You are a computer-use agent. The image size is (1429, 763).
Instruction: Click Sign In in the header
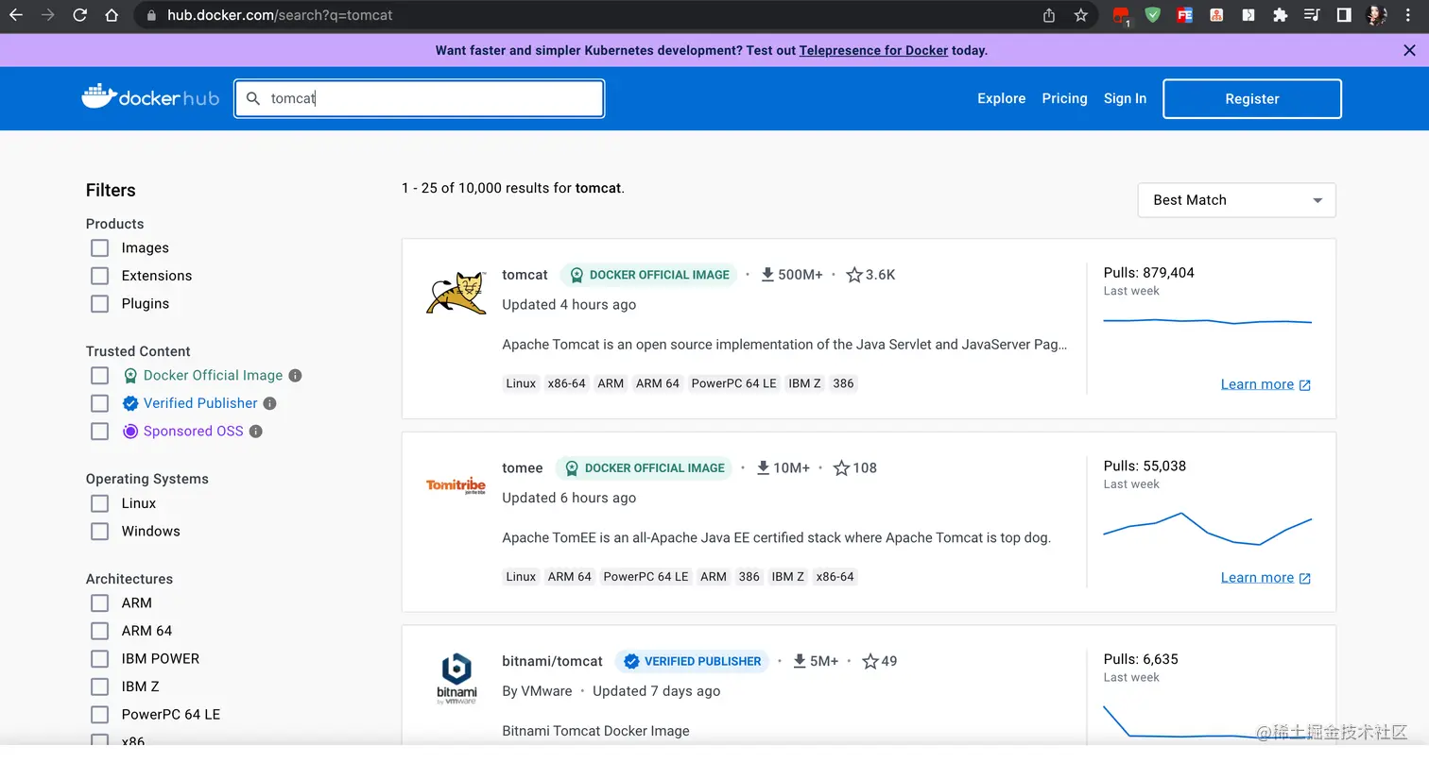tap(1125, 98)
